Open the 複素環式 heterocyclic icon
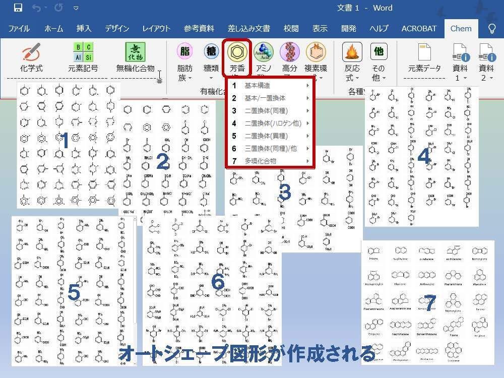Screen dimensions: 504x378 point(316,52)
